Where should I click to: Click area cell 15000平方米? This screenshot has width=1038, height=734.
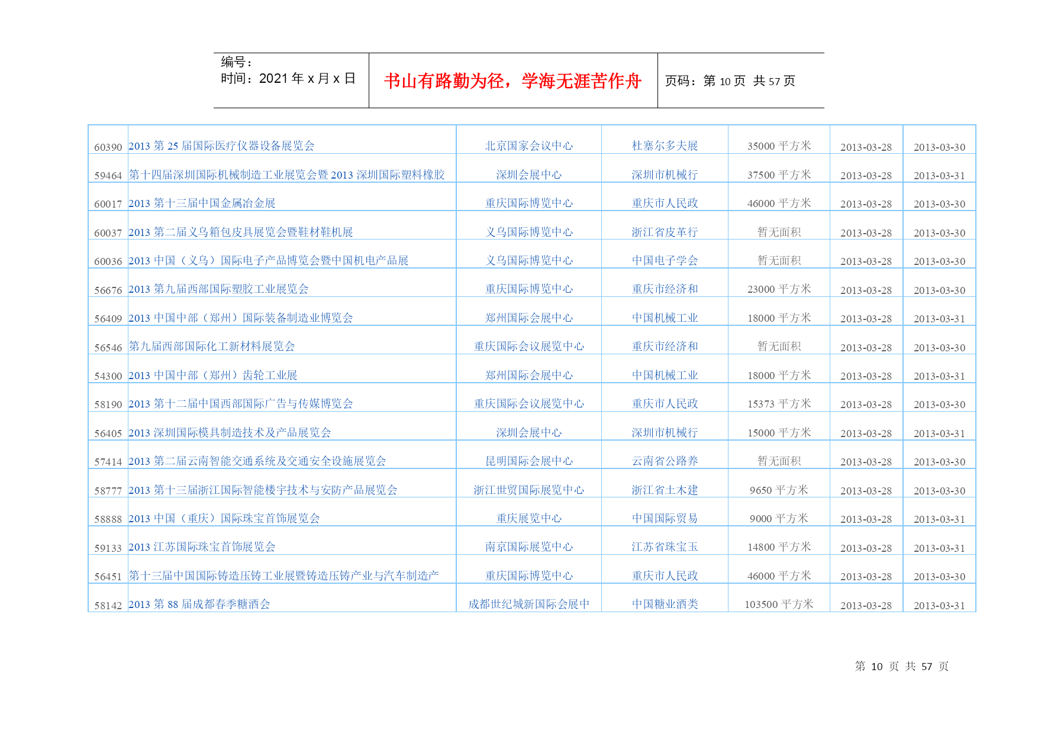coord(779,433)
